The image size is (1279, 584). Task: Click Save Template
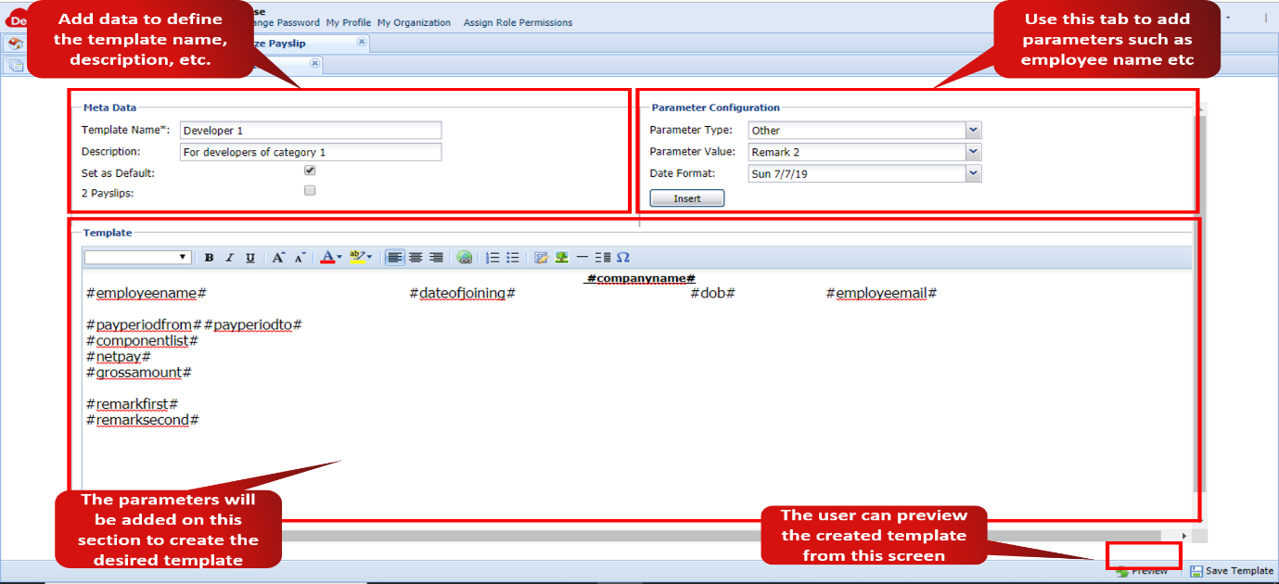1232,570
